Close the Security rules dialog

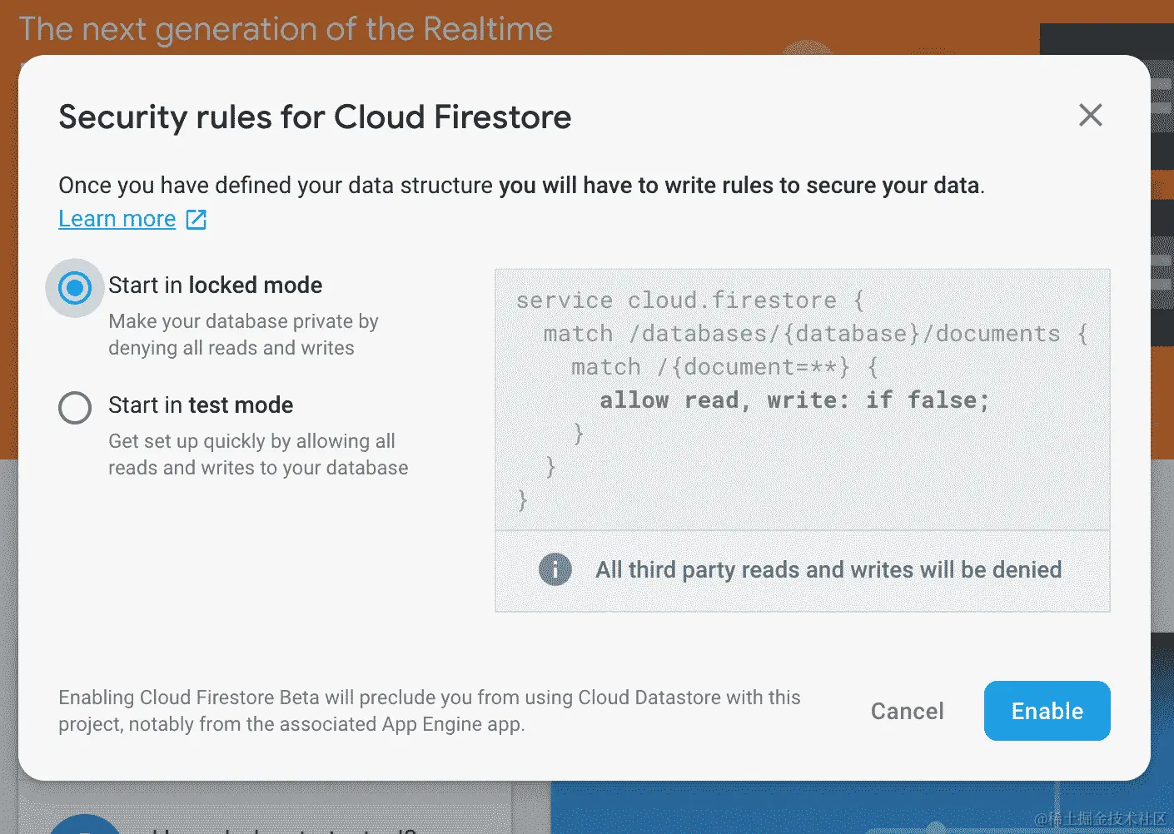pos(1090,115)
